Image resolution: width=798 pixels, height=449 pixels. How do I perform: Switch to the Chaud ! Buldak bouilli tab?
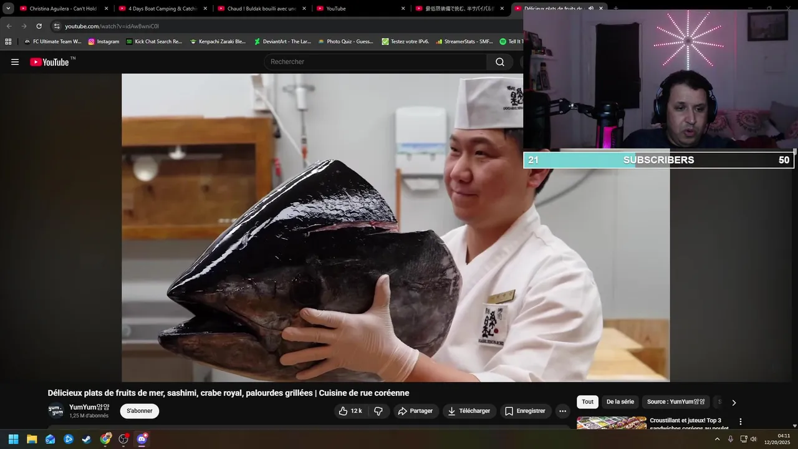click(261, 9)
